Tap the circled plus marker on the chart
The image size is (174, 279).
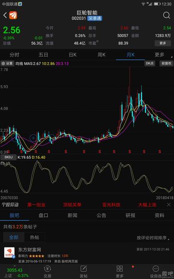[x=33, y=138]
